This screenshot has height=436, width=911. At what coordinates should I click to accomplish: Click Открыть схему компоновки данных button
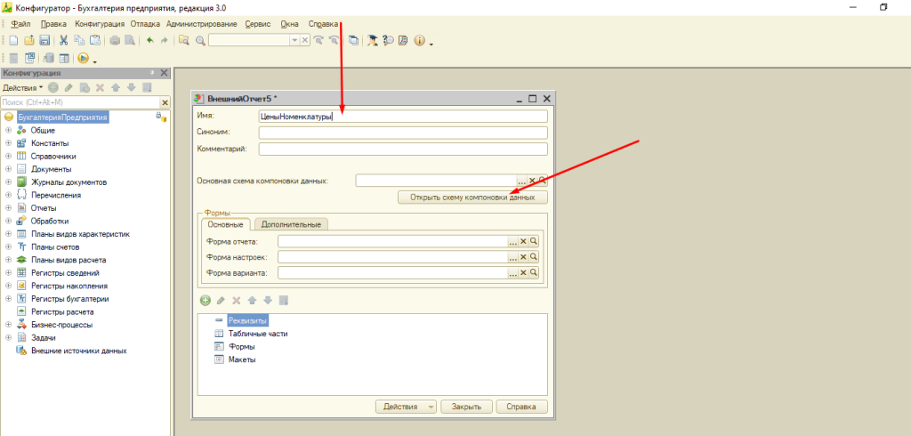(x=472, y=198)
